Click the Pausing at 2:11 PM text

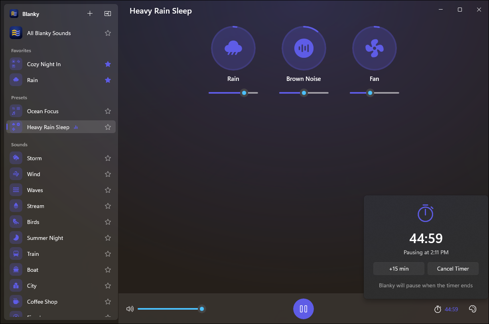tap(426, 252)
